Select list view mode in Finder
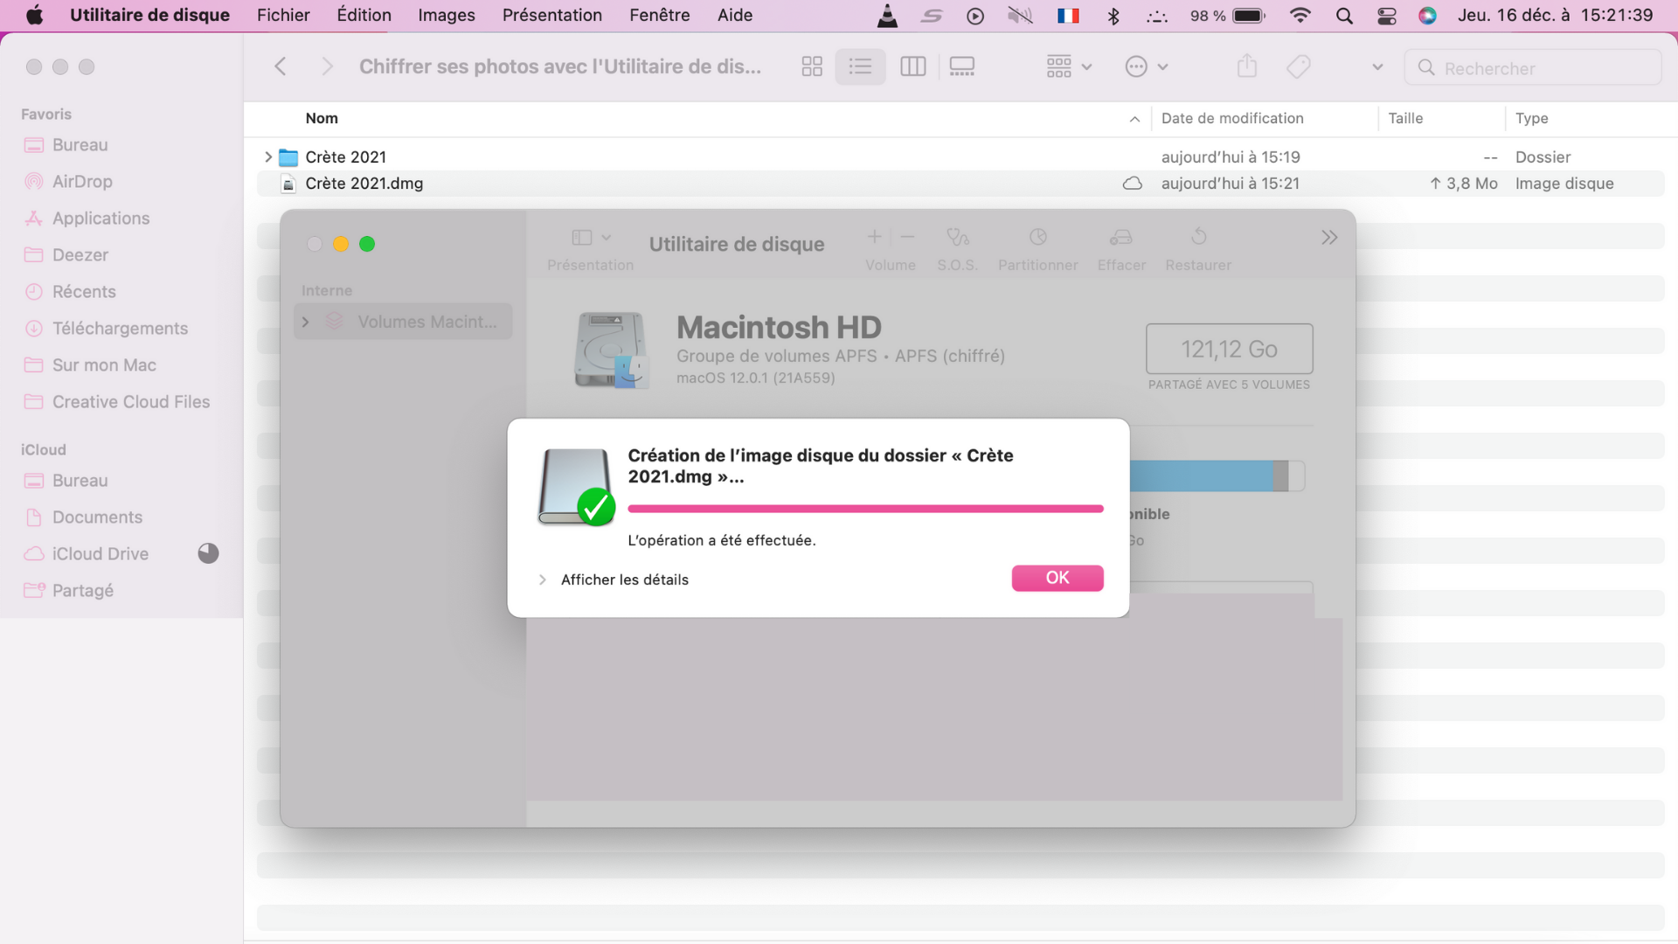This screenshot has width=1678, height=944. click(860, 66)
